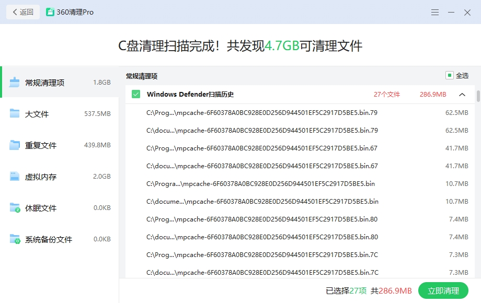Screen dimensions: 481x303
Task: Open the hamburger menu in title bar
Action: 434,12
